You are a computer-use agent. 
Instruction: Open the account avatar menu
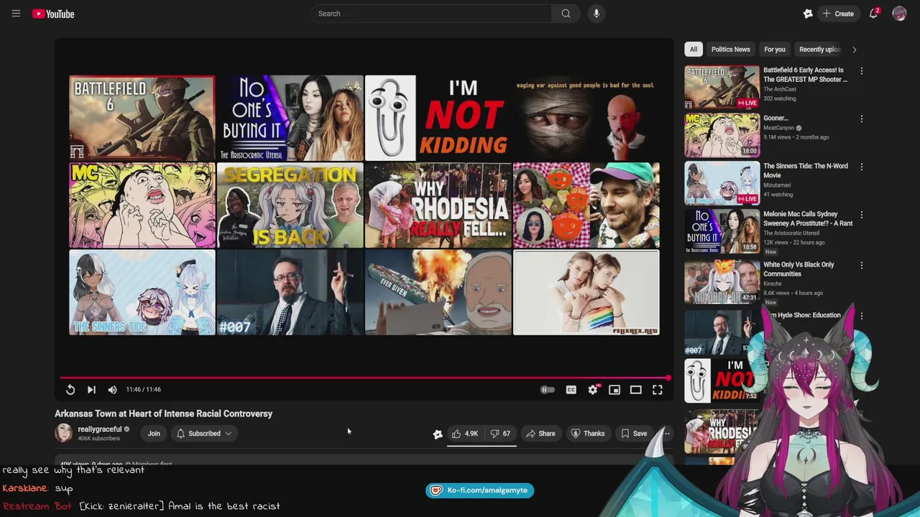899,14
